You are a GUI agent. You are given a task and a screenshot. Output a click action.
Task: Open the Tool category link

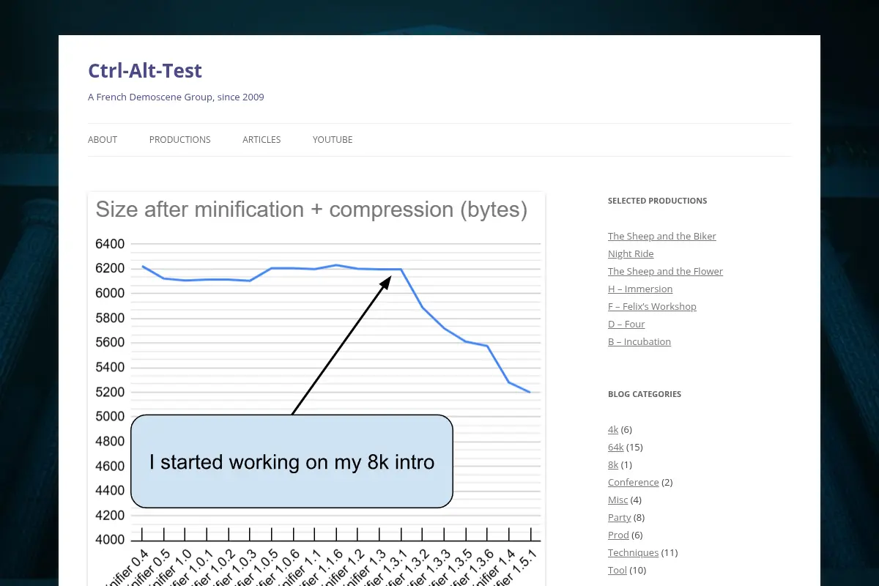[617, 570]
